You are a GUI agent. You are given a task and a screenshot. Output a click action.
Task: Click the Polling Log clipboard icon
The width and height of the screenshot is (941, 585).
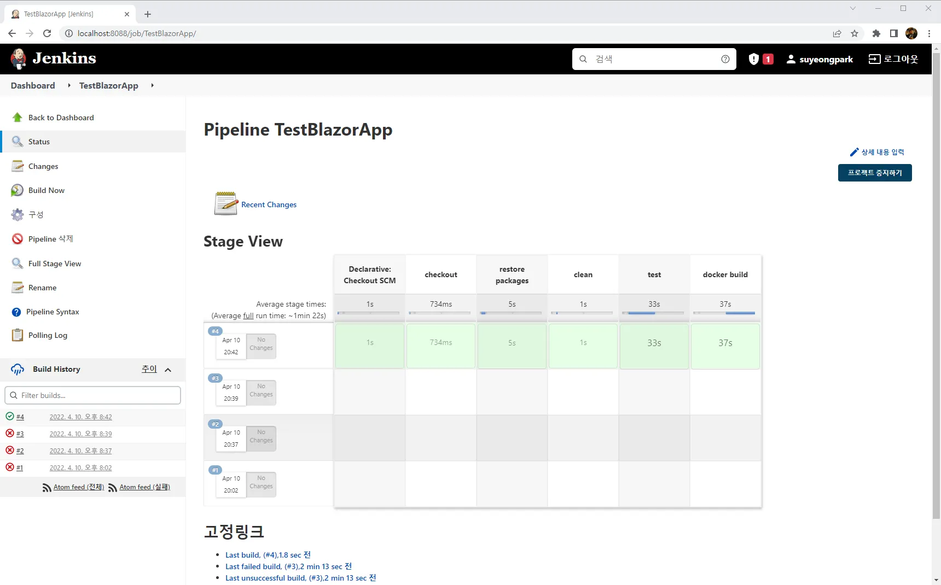pyautogui.click(x=18, y=335)
